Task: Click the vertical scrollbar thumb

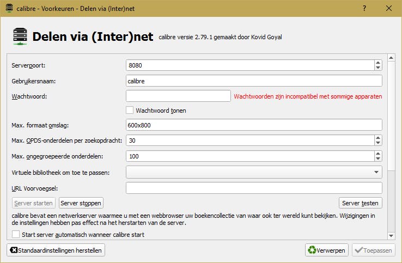Action: pos(391,116)
